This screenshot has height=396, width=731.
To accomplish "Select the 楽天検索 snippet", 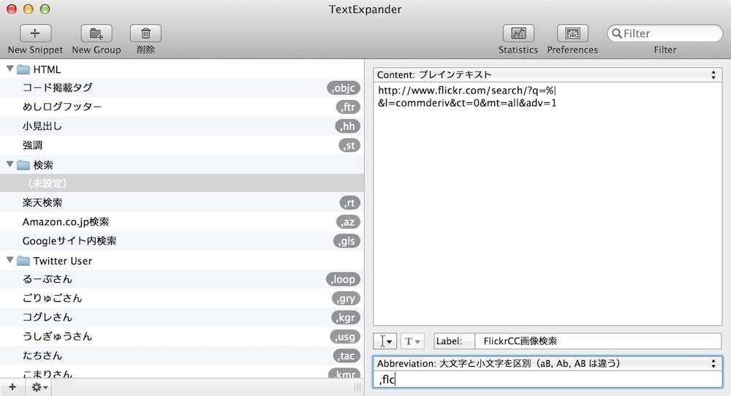I will point(182,202).
